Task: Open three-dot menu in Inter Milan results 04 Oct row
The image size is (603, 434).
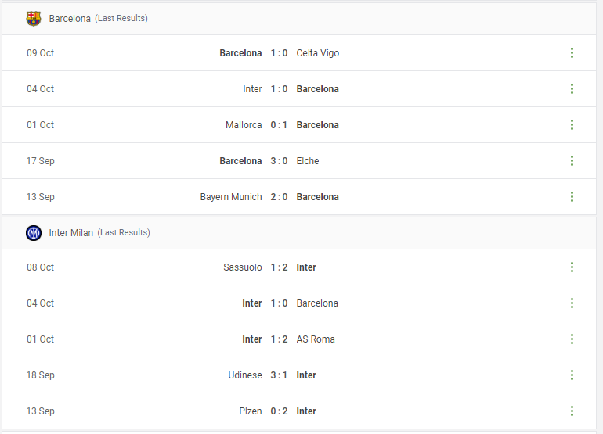Action: pyautogui.click(x=572, y=303)
